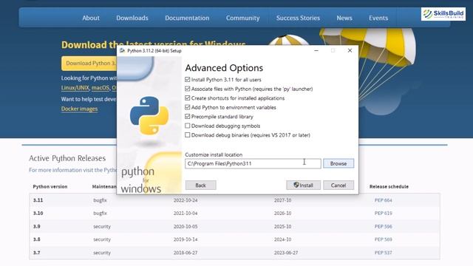Click the Back button in setup
The width and height of the screenshot is (473, 266).
click(x=200, y=185)
